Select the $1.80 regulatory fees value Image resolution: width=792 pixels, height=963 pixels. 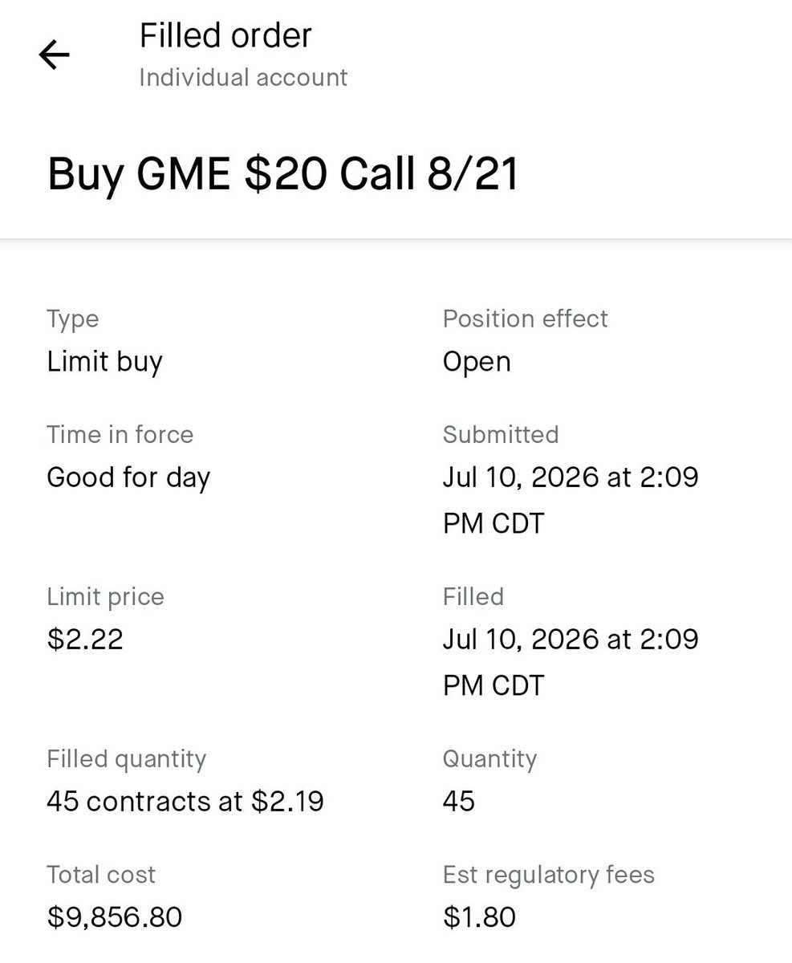pyautogui.click(x=479, y=916)
